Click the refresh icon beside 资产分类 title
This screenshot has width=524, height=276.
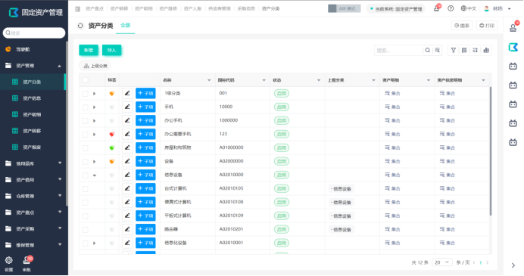[80, 26]
